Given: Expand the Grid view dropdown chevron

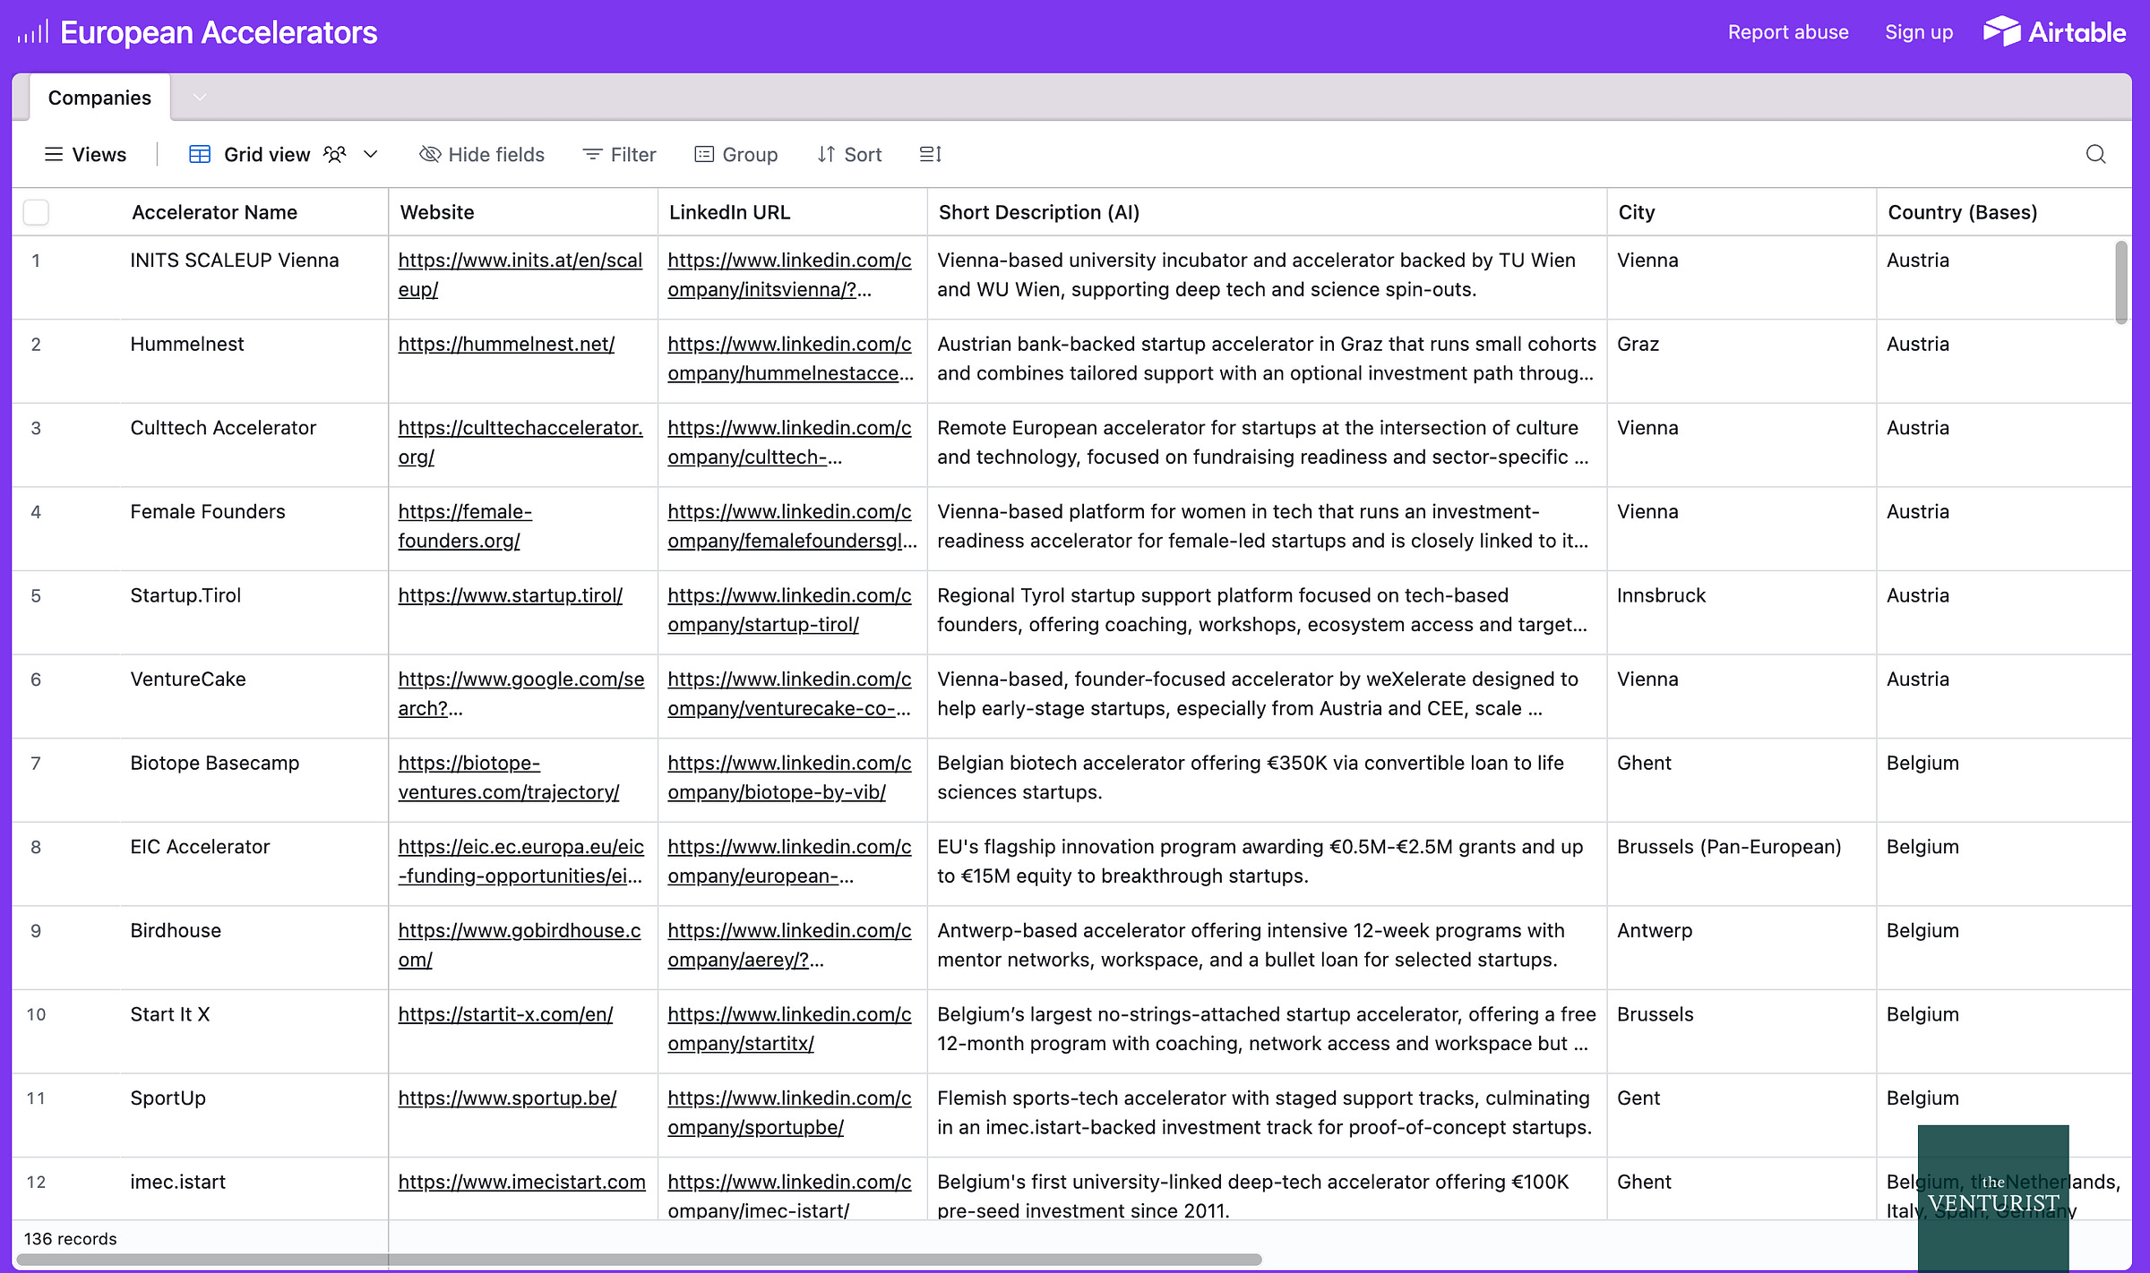Looking at the screenshot, I should tap(370, 154).
